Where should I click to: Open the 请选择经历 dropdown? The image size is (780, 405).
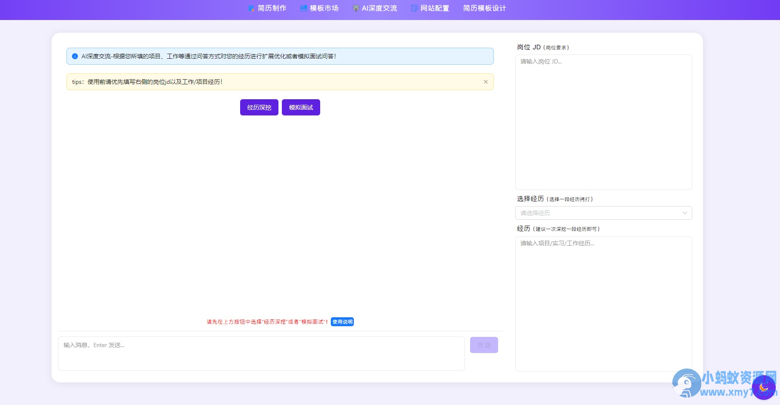pyautogui.click(x=604, y=213)
